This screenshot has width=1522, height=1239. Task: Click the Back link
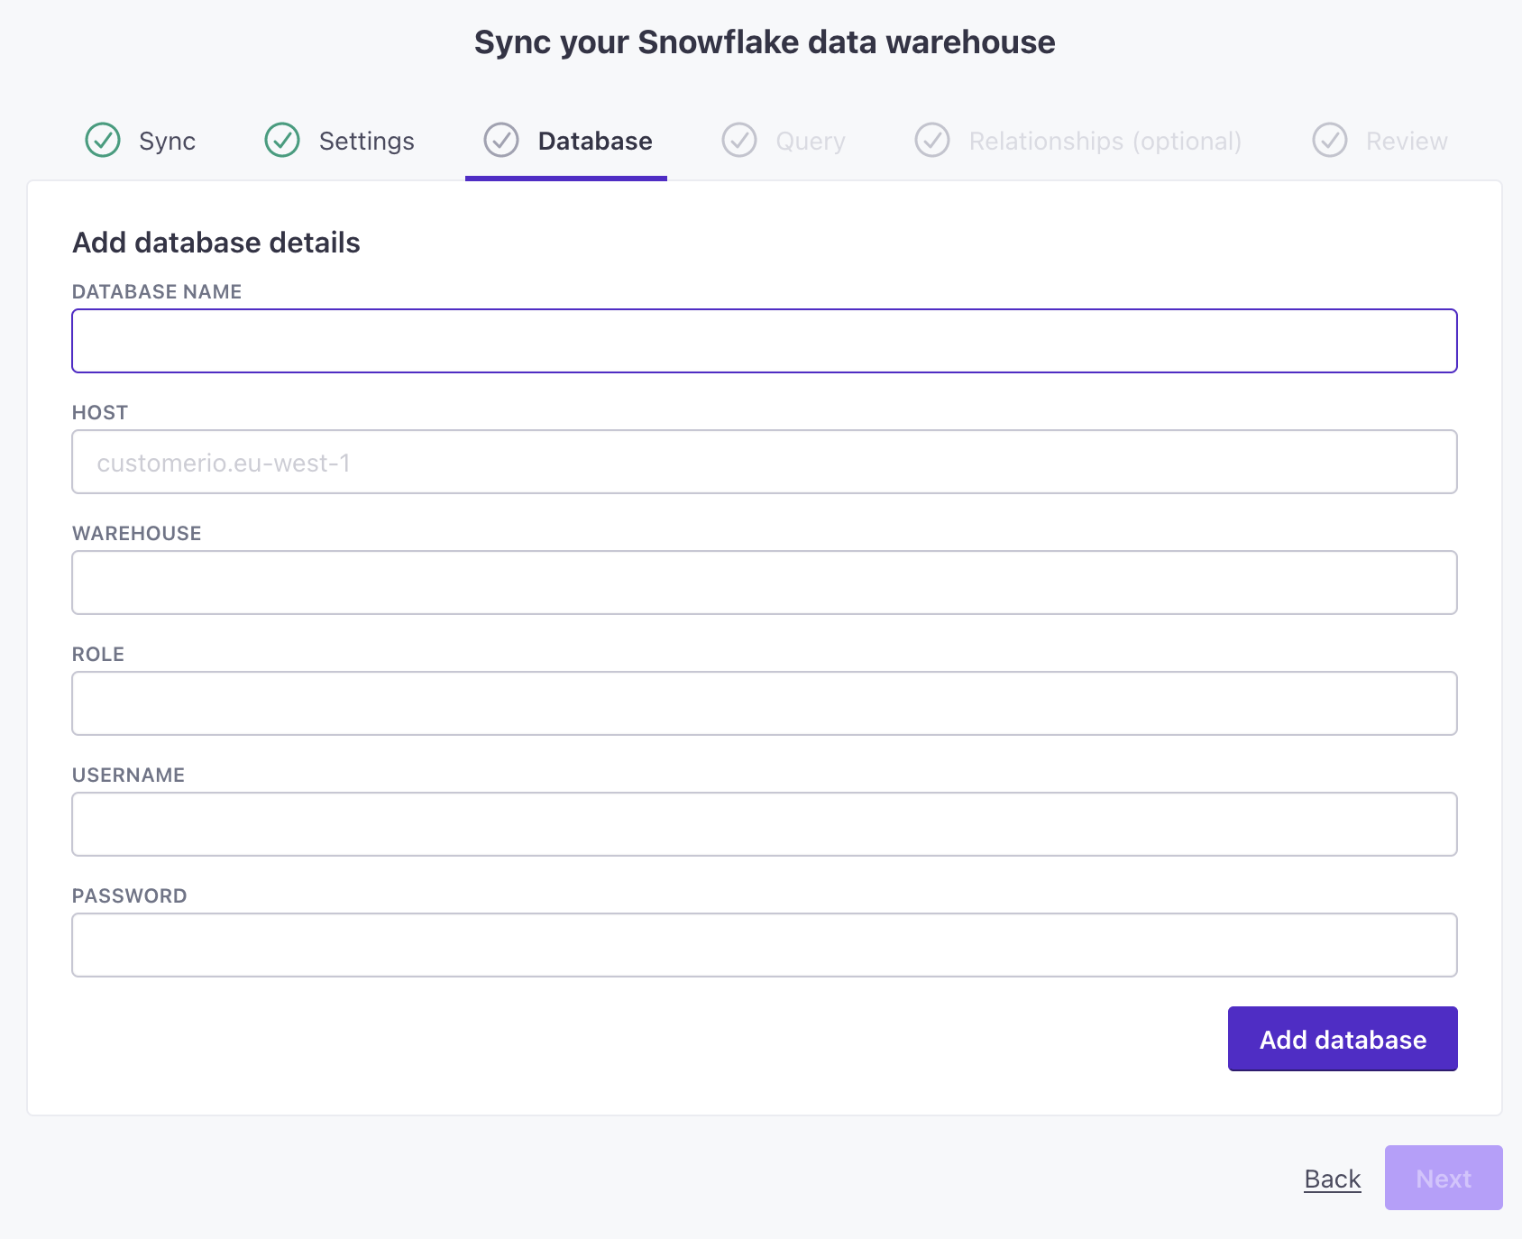point(1332,1179)
